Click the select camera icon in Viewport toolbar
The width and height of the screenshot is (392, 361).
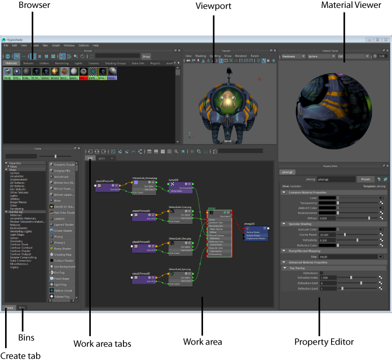pyautogui.click(x=188, y=61)
